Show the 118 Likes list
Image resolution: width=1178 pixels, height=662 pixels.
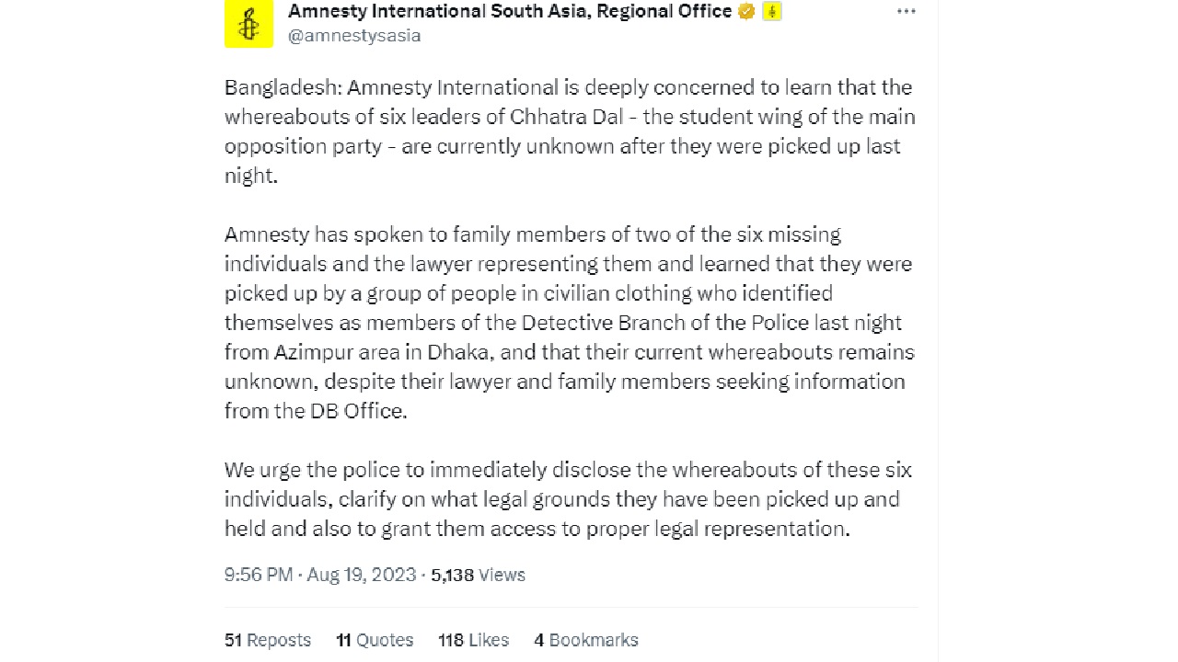473,640
